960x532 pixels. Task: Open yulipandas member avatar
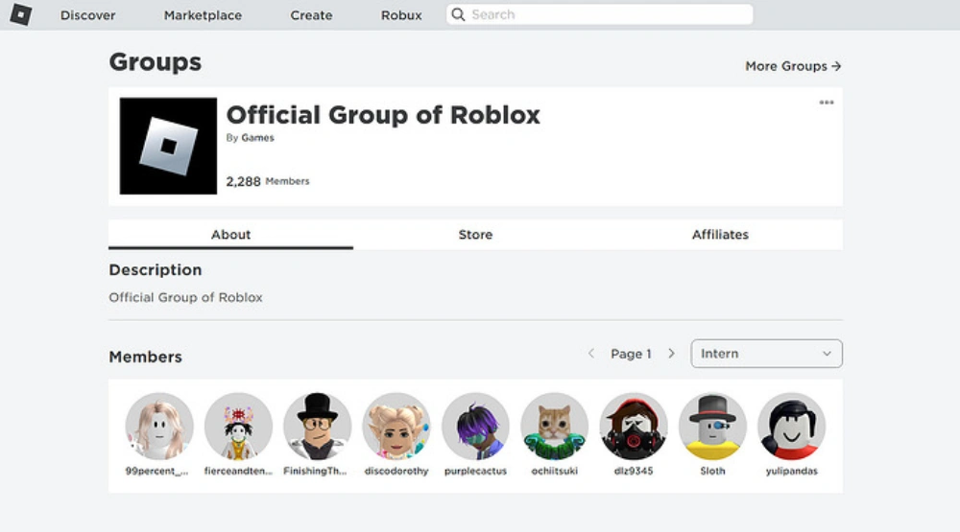791,427
